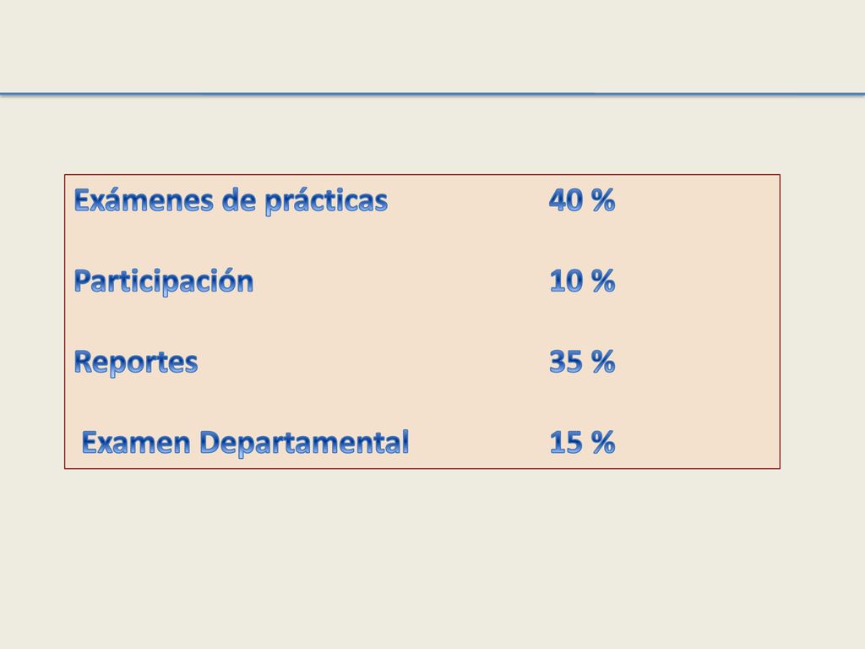Click the "Examen Departamental" text line
Viewport: 865px width, 649px height.
pyautogui.click(x=245, y=443)
